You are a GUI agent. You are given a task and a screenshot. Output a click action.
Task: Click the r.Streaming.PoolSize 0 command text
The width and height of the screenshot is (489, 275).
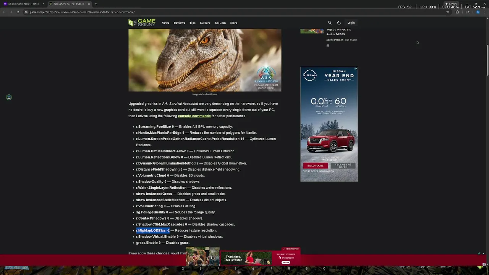(x=155, y=126)
